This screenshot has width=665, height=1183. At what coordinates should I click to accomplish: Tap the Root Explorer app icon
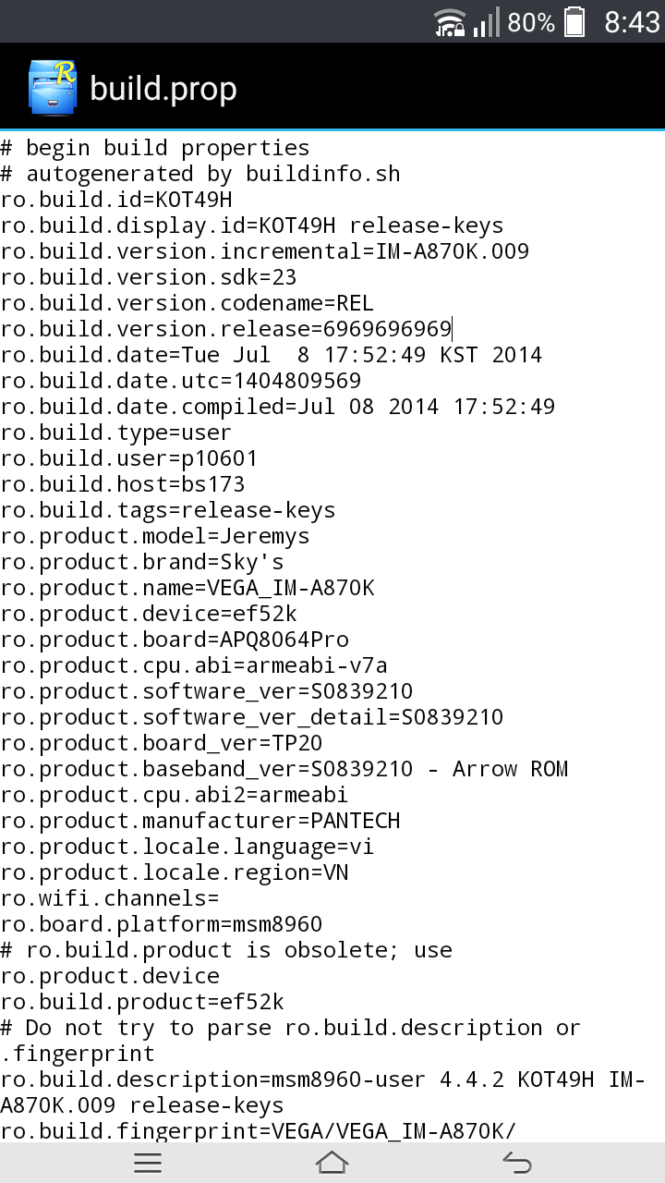point(53,88)
